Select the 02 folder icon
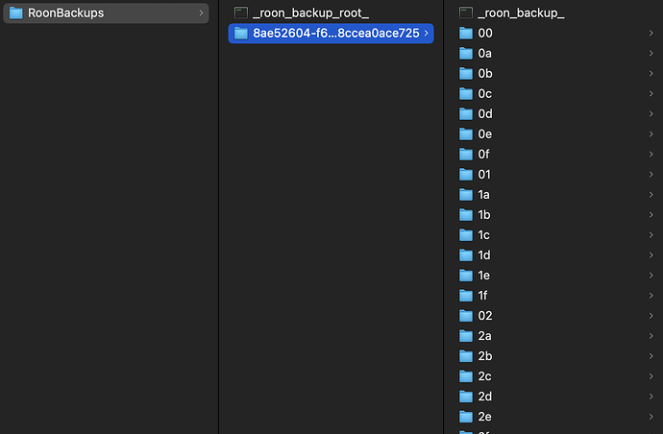663x434 pixels. pyautogui.click(x=466, y=316)
